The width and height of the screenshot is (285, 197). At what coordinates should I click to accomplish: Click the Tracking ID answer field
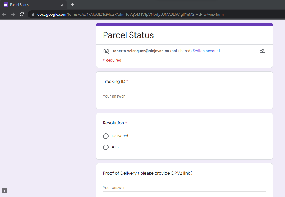click(144, 96)
